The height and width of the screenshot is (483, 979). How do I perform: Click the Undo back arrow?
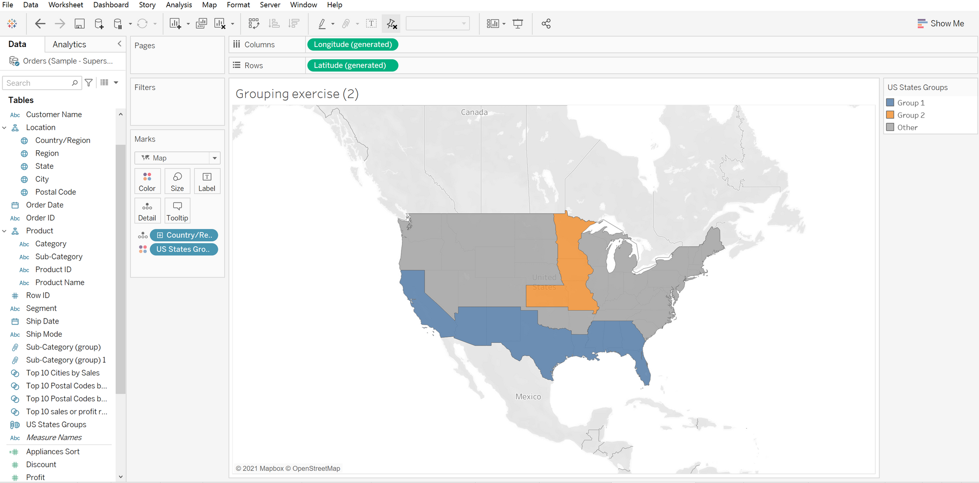tap(40, 23)
